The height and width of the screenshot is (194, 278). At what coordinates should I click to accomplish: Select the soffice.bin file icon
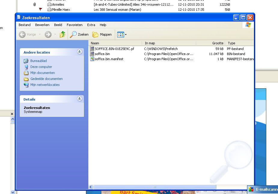point(92,54)
